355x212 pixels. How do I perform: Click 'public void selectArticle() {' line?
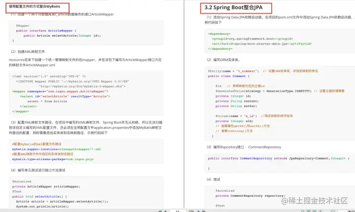[x=39, y=196]
